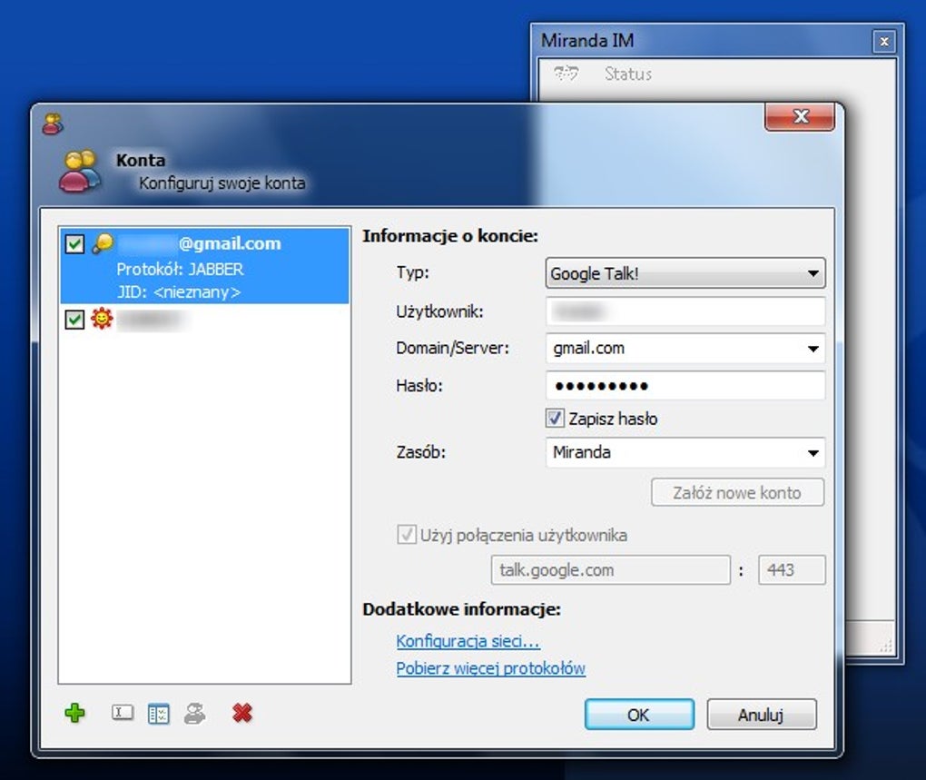Click the large Konta users icon
The width and height of the screenshot is (926, 780).
click(80, 172)
